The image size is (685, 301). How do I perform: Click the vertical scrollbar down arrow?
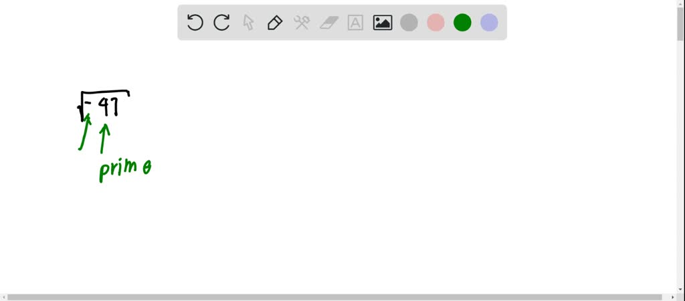pyautogui.click(x=681, y=290)
